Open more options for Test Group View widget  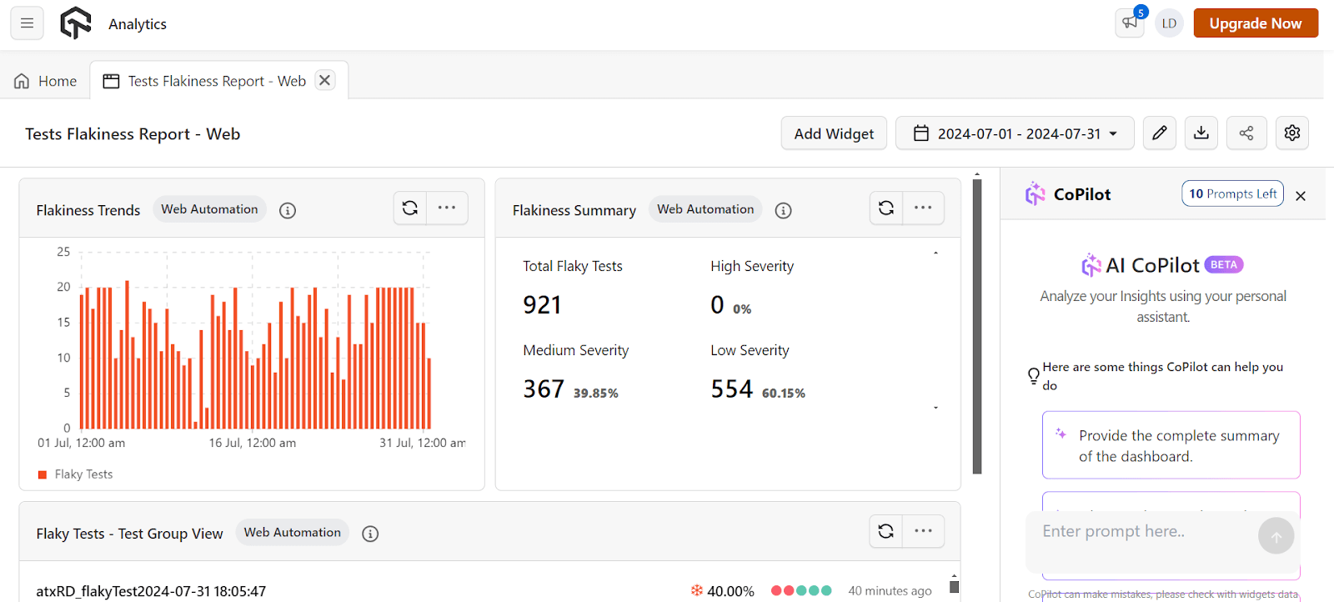(x=923, y=531)
